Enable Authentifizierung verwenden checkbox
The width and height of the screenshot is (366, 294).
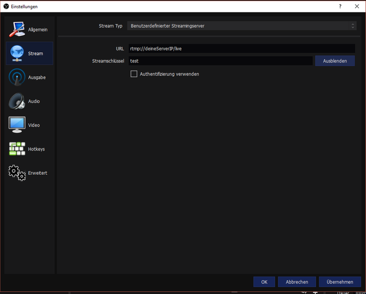coord(134,74)
